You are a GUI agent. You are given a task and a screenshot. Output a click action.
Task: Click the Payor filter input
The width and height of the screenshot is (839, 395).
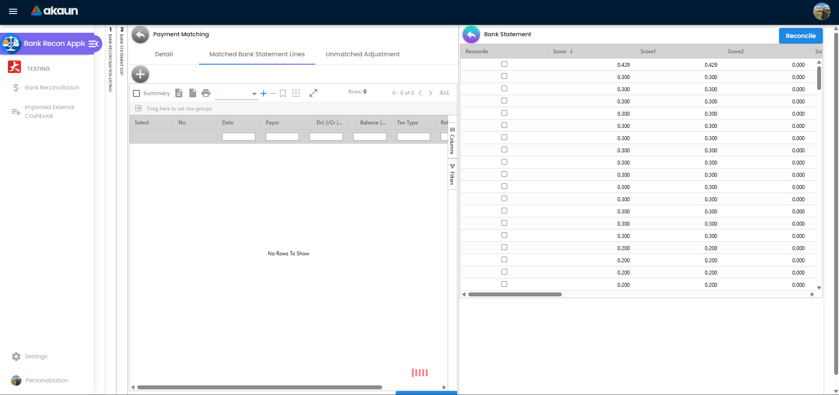click(282, 137)
